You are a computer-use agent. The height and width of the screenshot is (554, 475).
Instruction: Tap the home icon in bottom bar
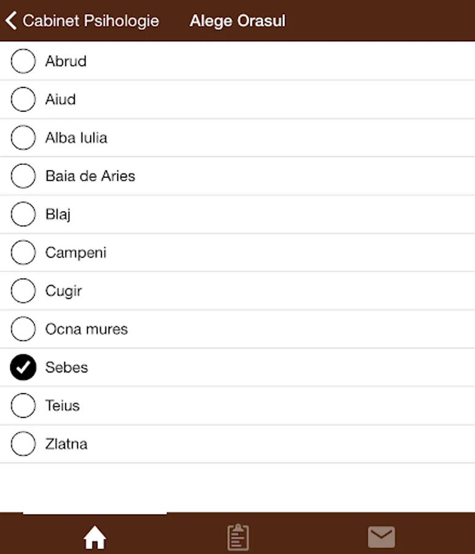(95, 538)
